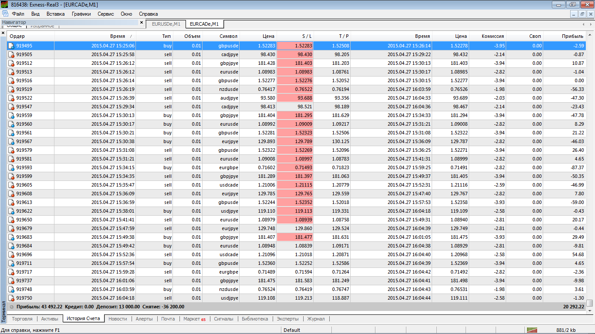Open the Активы terminal tab
The width and height of the screenshot is (595, 334).
tap(50, 319)
